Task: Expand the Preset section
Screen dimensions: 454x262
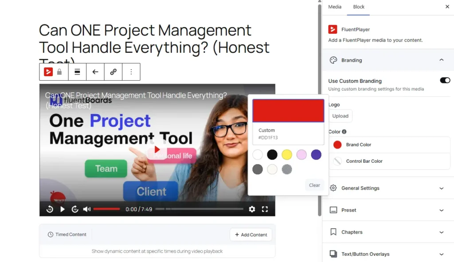Action: coord(441,210)
